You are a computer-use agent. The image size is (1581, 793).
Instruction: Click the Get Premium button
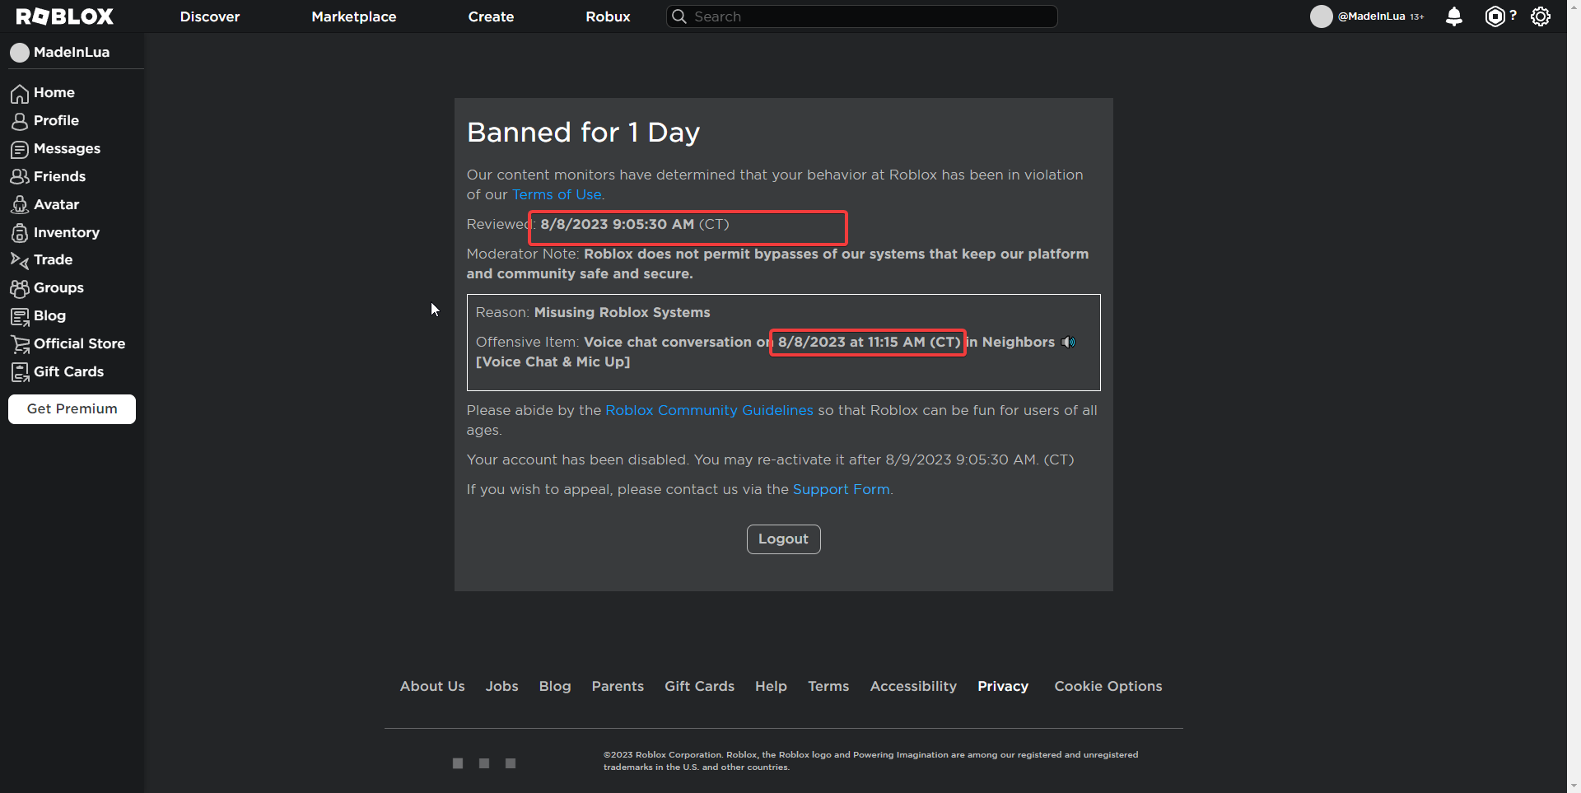[71, 408]
